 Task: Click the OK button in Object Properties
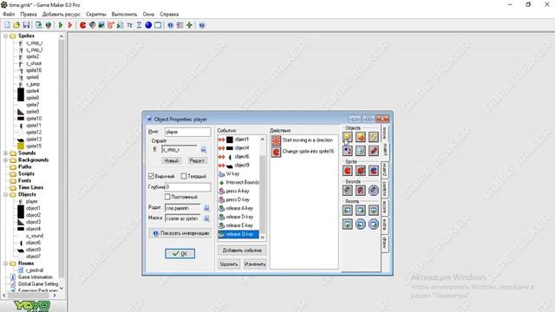[x=180, y=254]
